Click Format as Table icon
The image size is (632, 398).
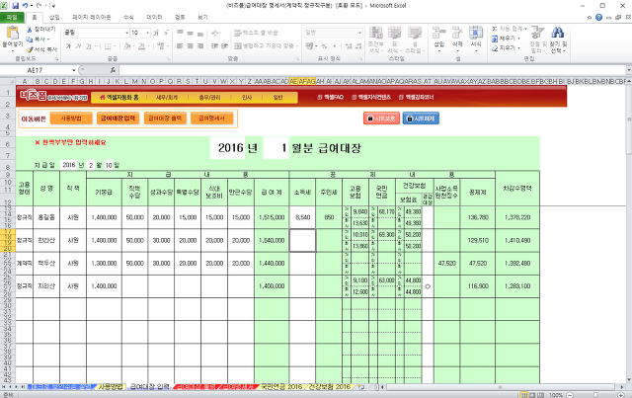pos(395,33)
